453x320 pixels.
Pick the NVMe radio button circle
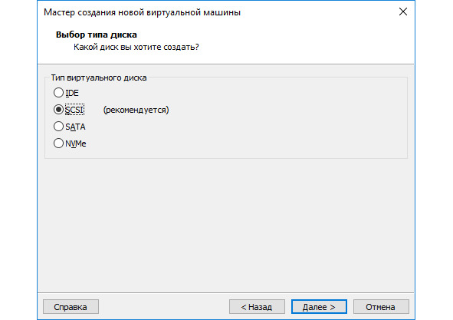(x=58, y=143)
